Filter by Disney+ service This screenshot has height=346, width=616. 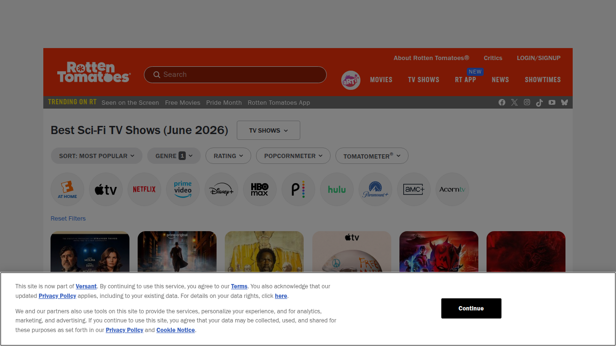pos(221,189)
